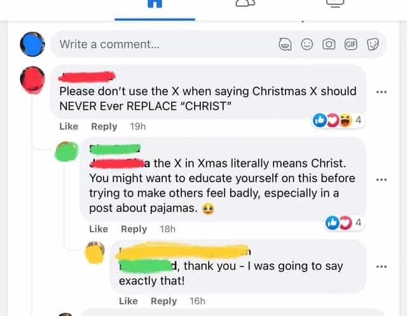Reply to the 19h-old comment
The image size is (407, 316).
pyautogui.click(x=104, y=126)
